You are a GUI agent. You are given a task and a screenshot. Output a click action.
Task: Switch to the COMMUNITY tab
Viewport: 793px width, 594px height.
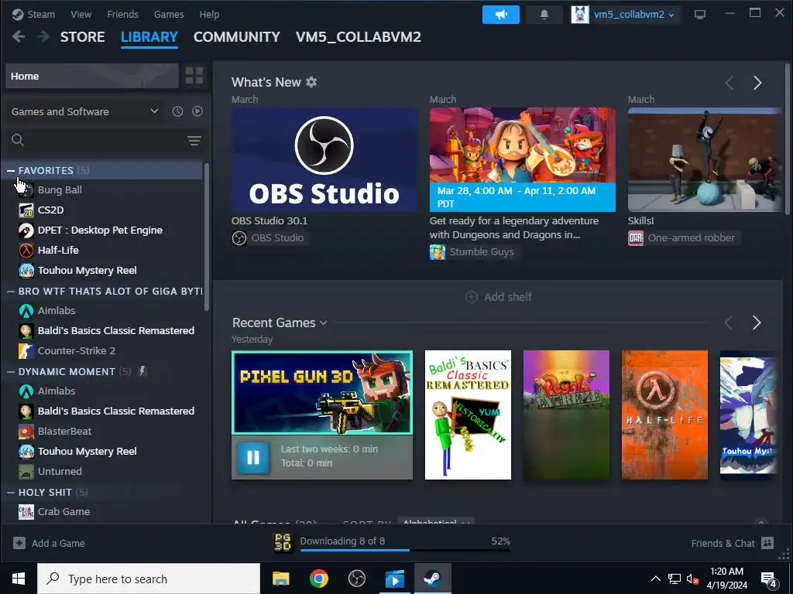coord(237,37)
